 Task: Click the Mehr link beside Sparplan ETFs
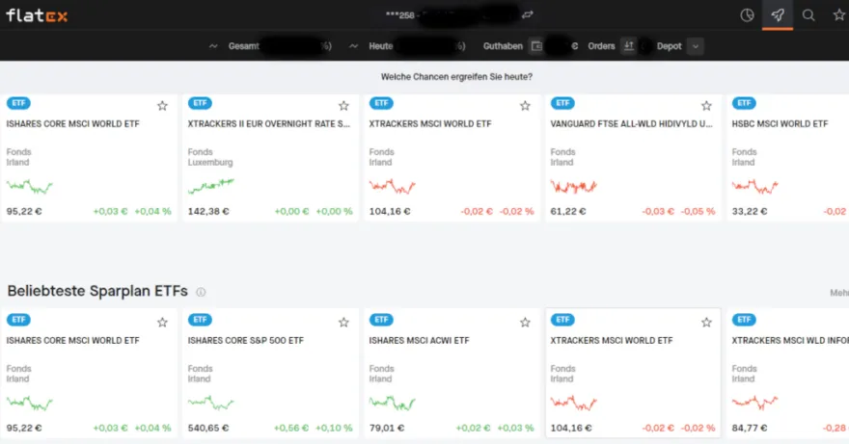[839, 293]
